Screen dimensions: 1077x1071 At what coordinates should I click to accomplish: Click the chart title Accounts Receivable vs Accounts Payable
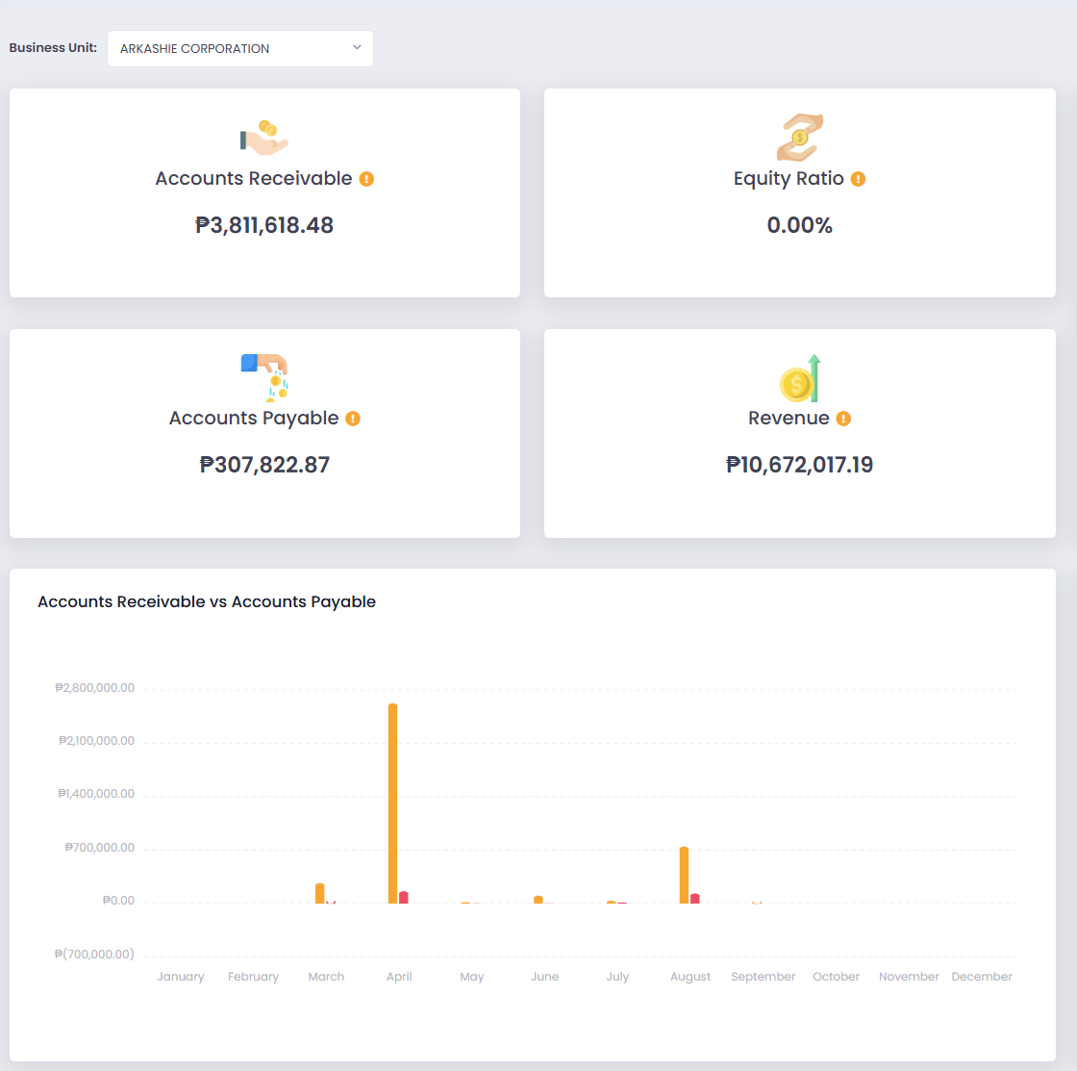click(207, 601)
